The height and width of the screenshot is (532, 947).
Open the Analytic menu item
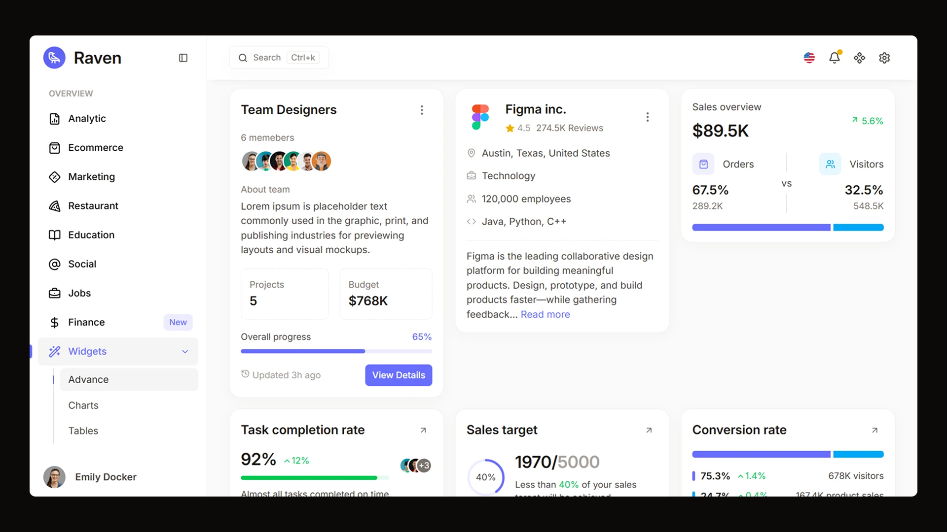118,119
